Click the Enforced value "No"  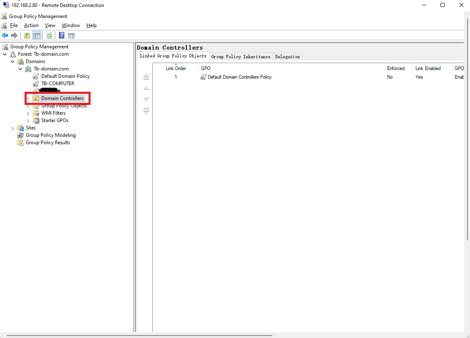click(x=390, y=77)
